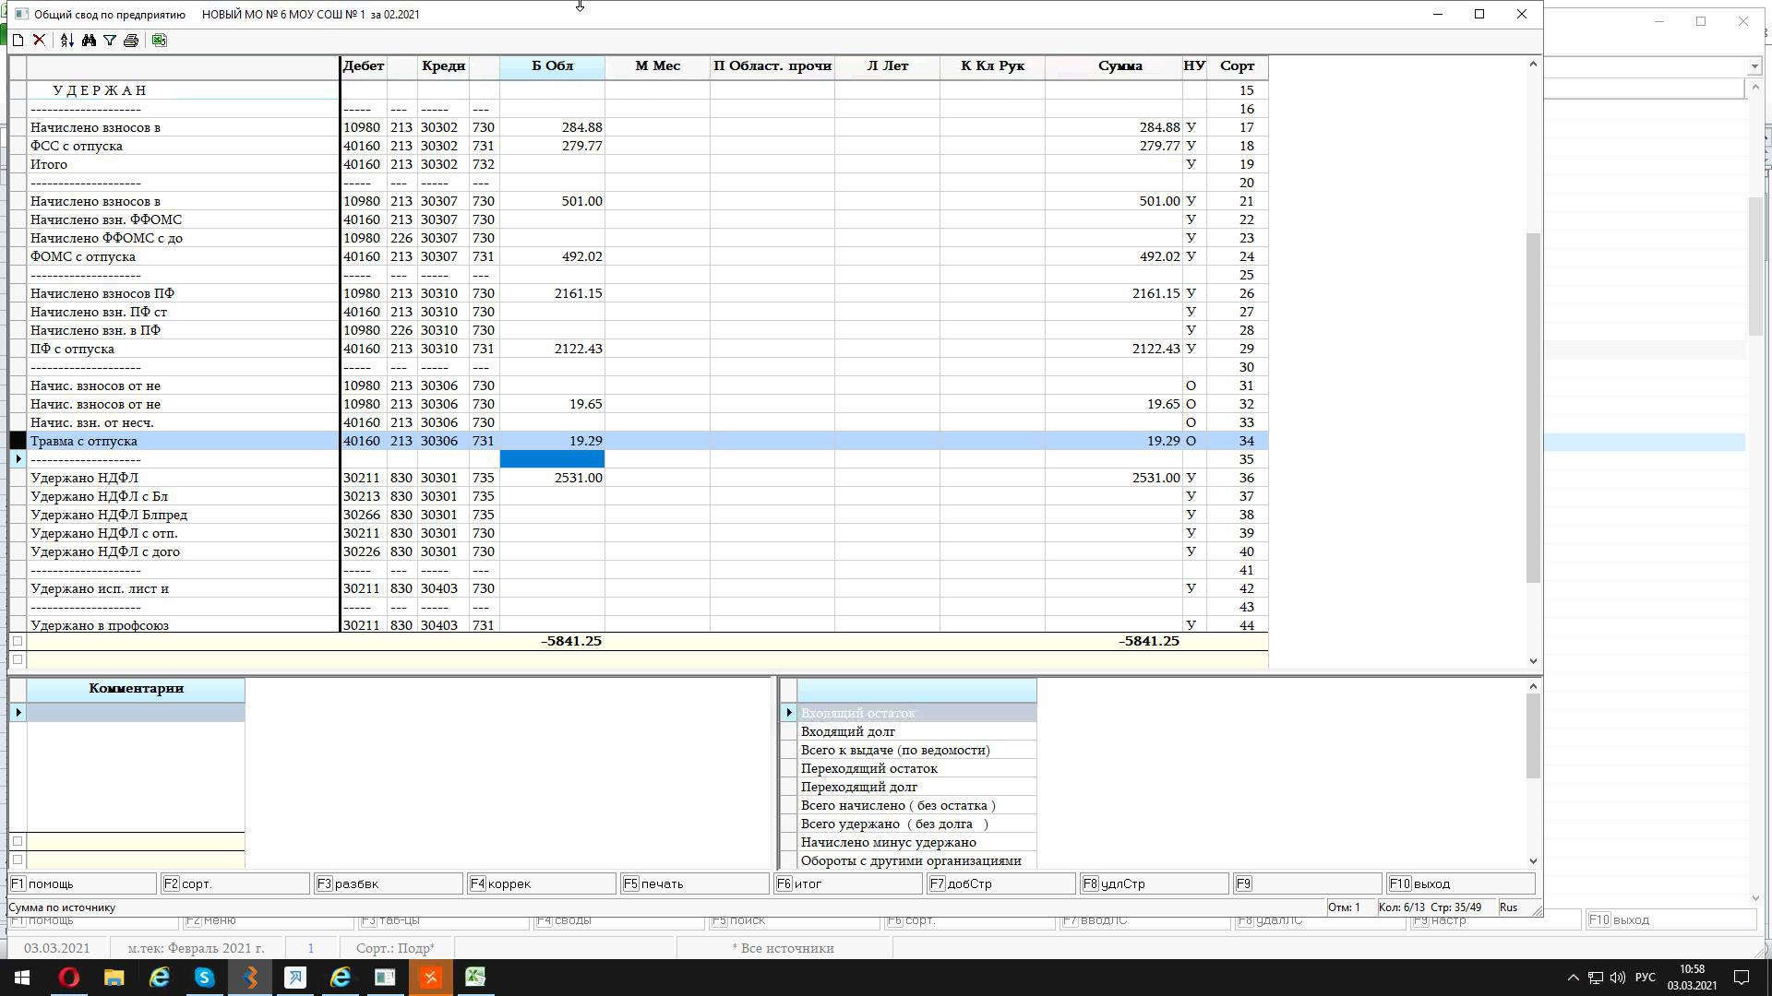The width and height of the screenshot is (1772, 996).
Task: Click the red X delete icon in toolbar
Action: point(39,41)
